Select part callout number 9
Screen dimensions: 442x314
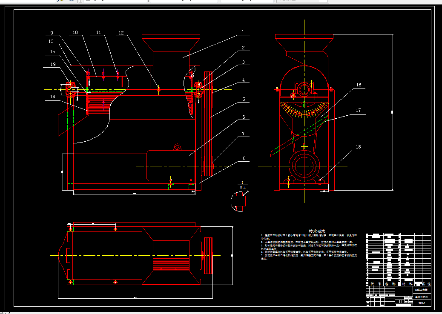pyautogui.click(x=52, y=33)
